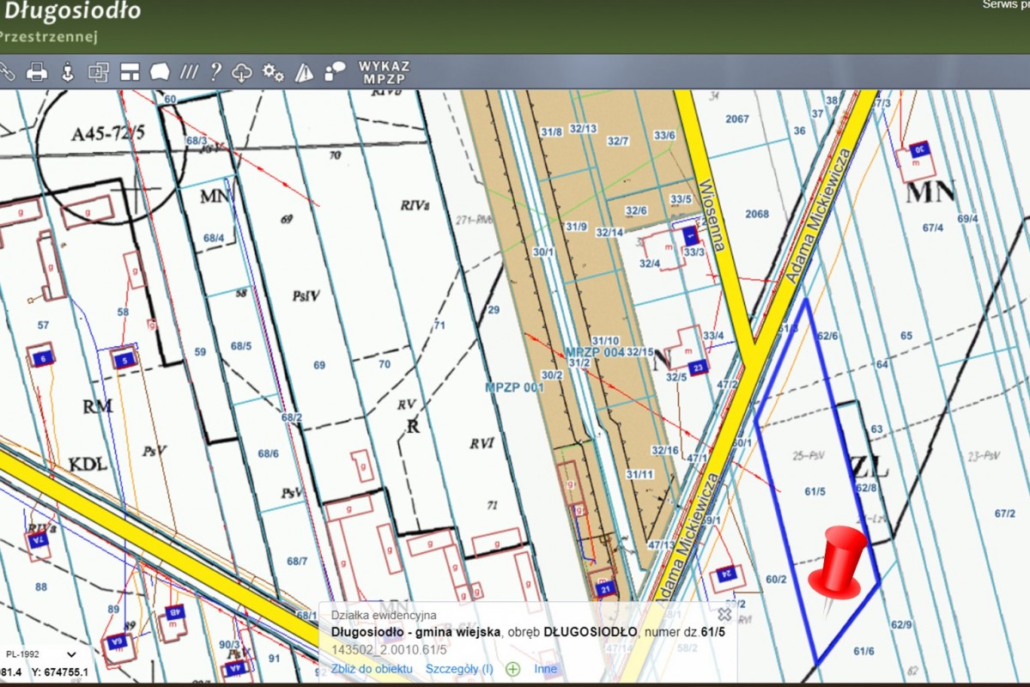Click the warning triangle icon
Viewport: 1030px width, 687px height.
(304, 72)
